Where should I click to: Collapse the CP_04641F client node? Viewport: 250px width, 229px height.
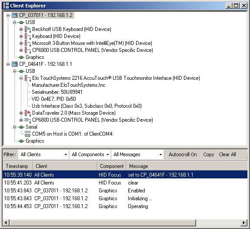(x=8, y=64)
